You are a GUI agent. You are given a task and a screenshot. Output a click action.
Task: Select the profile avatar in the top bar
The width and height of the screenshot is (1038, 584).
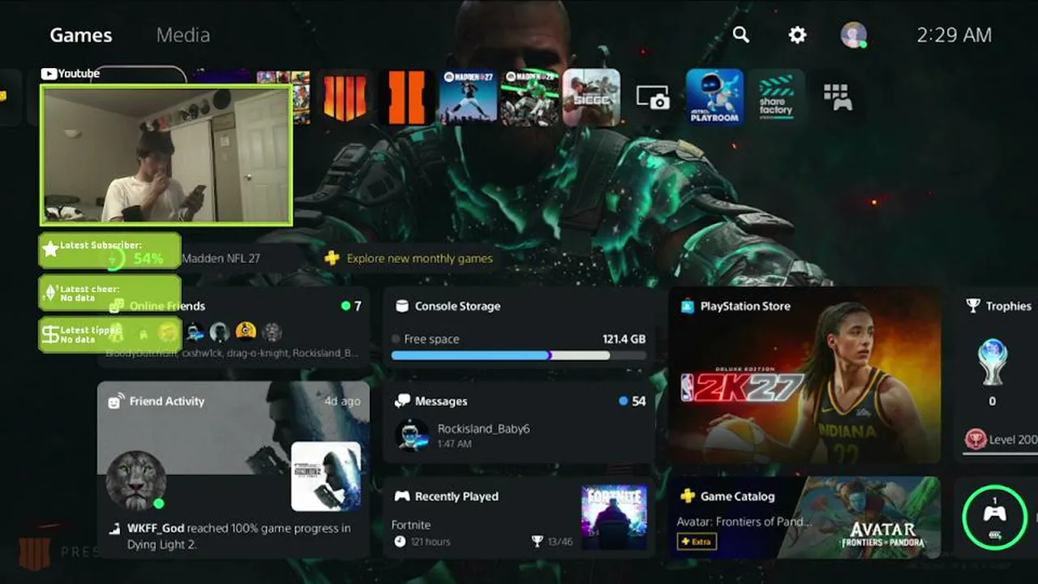[x=853, y=35]
